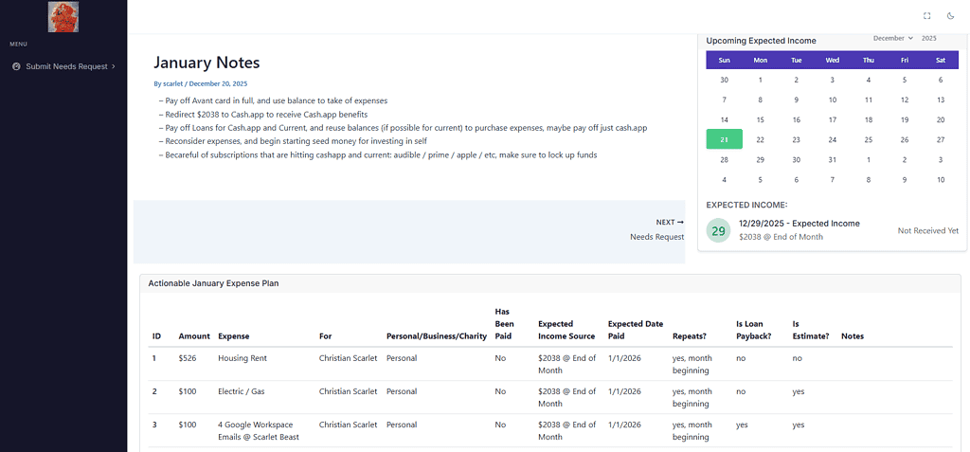This screenshot has height=452, width=970.
Task: Select December 31 on the calendar
Action: click(x=832, y=159)
